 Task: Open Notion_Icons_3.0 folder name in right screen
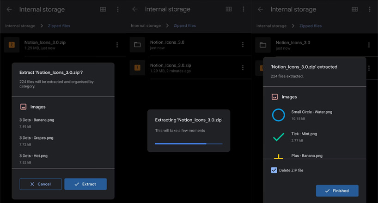click(293, 42)
